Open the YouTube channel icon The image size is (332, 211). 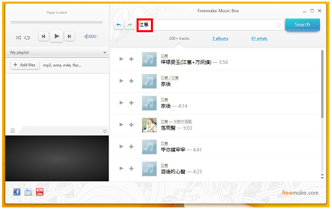coord(39,192)
